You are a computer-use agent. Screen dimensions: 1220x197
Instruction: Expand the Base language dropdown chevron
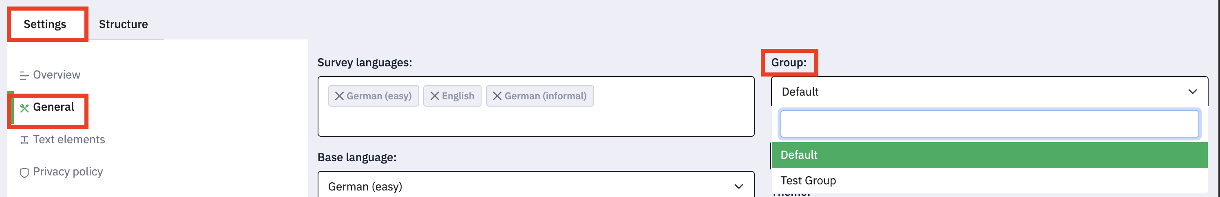tap(738, 186)
